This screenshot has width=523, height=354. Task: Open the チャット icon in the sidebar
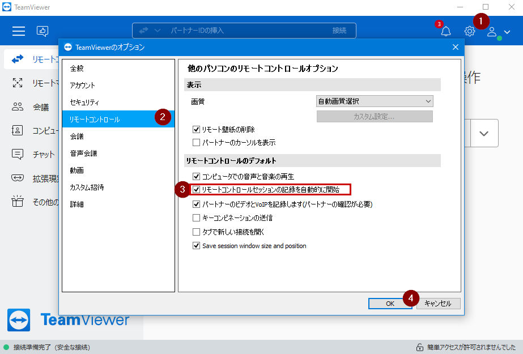[x=18, y=154]
